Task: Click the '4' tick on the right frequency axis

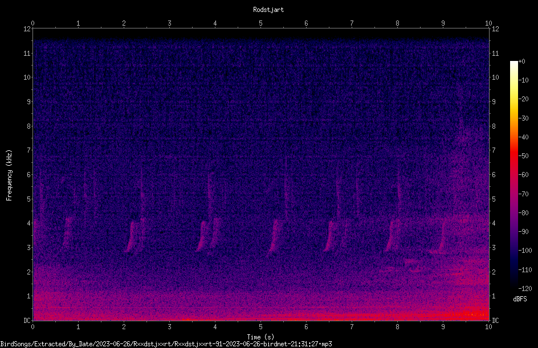Action: coord(494,223)
